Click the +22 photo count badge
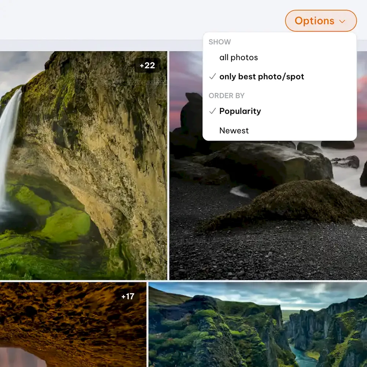The height and width of the screenshot is (367, 367). (x=147, y=66)
